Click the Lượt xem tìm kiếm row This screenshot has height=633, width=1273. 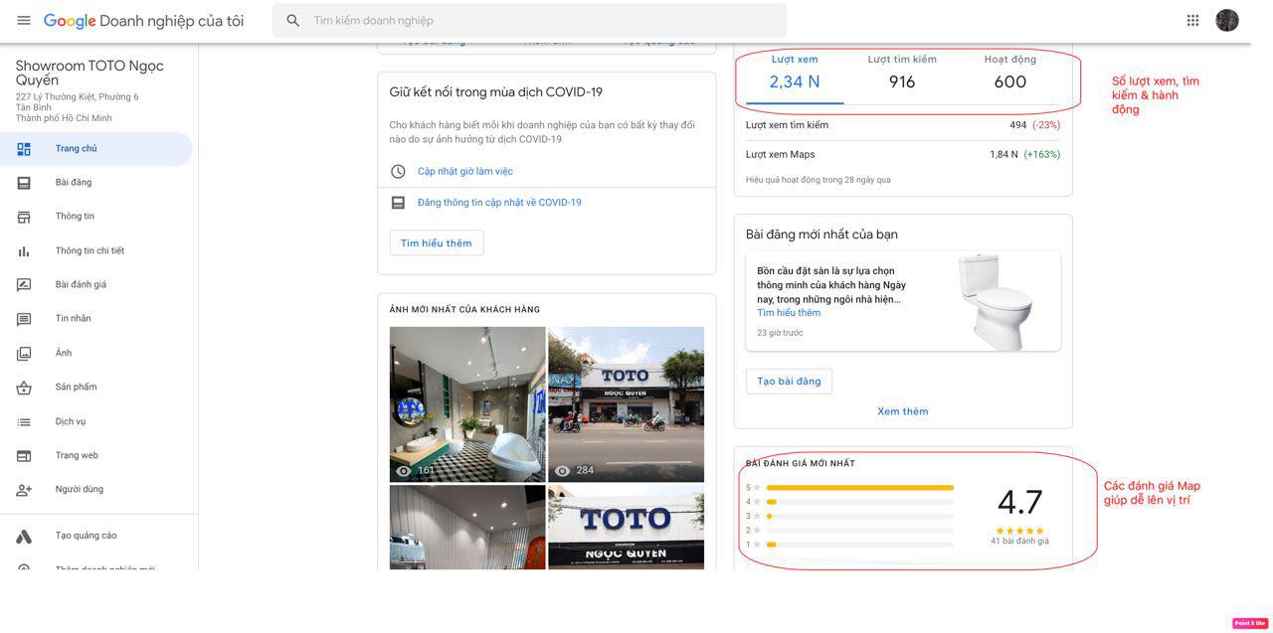(903, 125)
